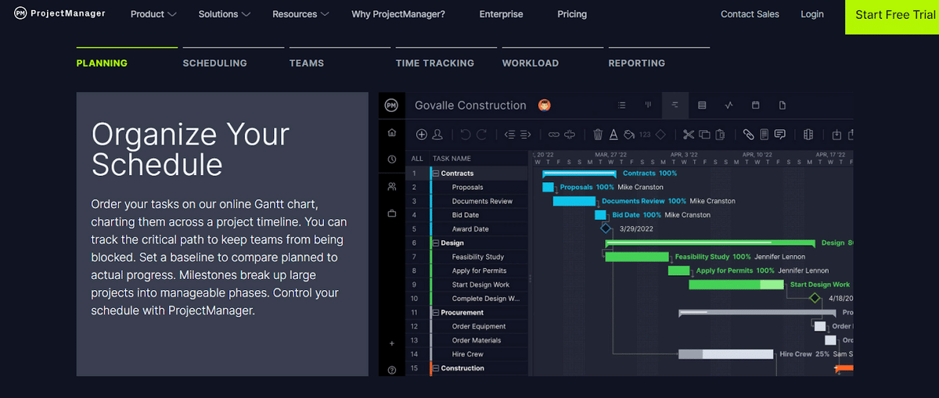Expand the Solutions navigation menu

[224, 14]
